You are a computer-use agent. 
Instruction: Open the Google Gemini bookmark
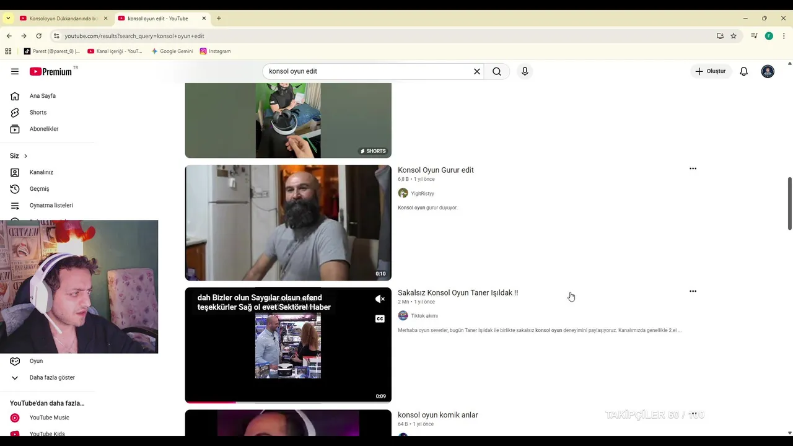(172, 51)
